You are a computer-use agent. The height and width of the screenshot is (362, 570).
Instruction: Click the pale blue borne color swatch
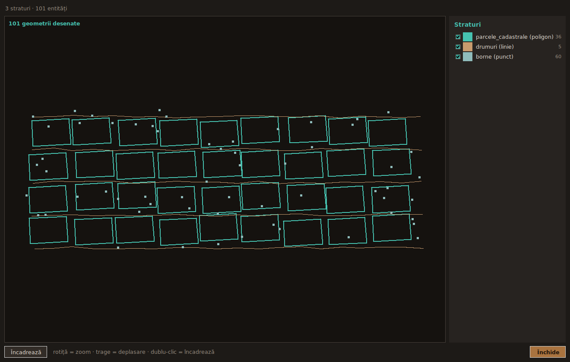468,57
